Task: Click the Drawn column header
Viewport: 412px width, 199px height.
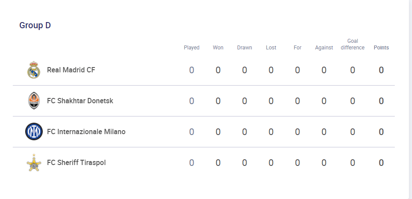Action: coord(244,48)
